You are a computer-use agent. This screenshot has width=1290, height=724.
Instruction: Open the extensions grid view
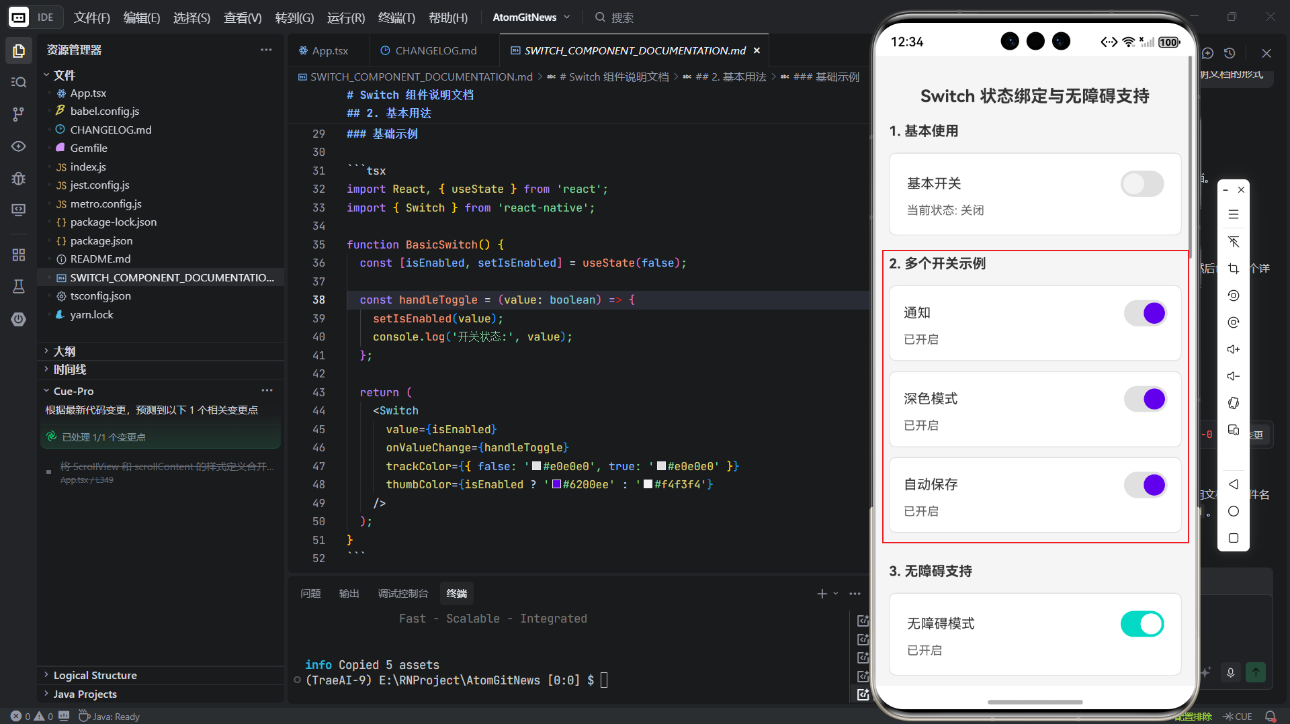point(19,255)
